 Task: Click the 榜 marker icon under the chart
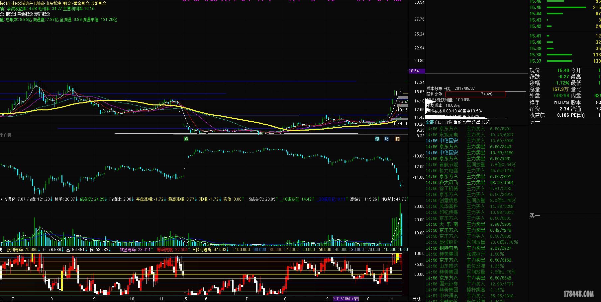[x=398, y=139]
